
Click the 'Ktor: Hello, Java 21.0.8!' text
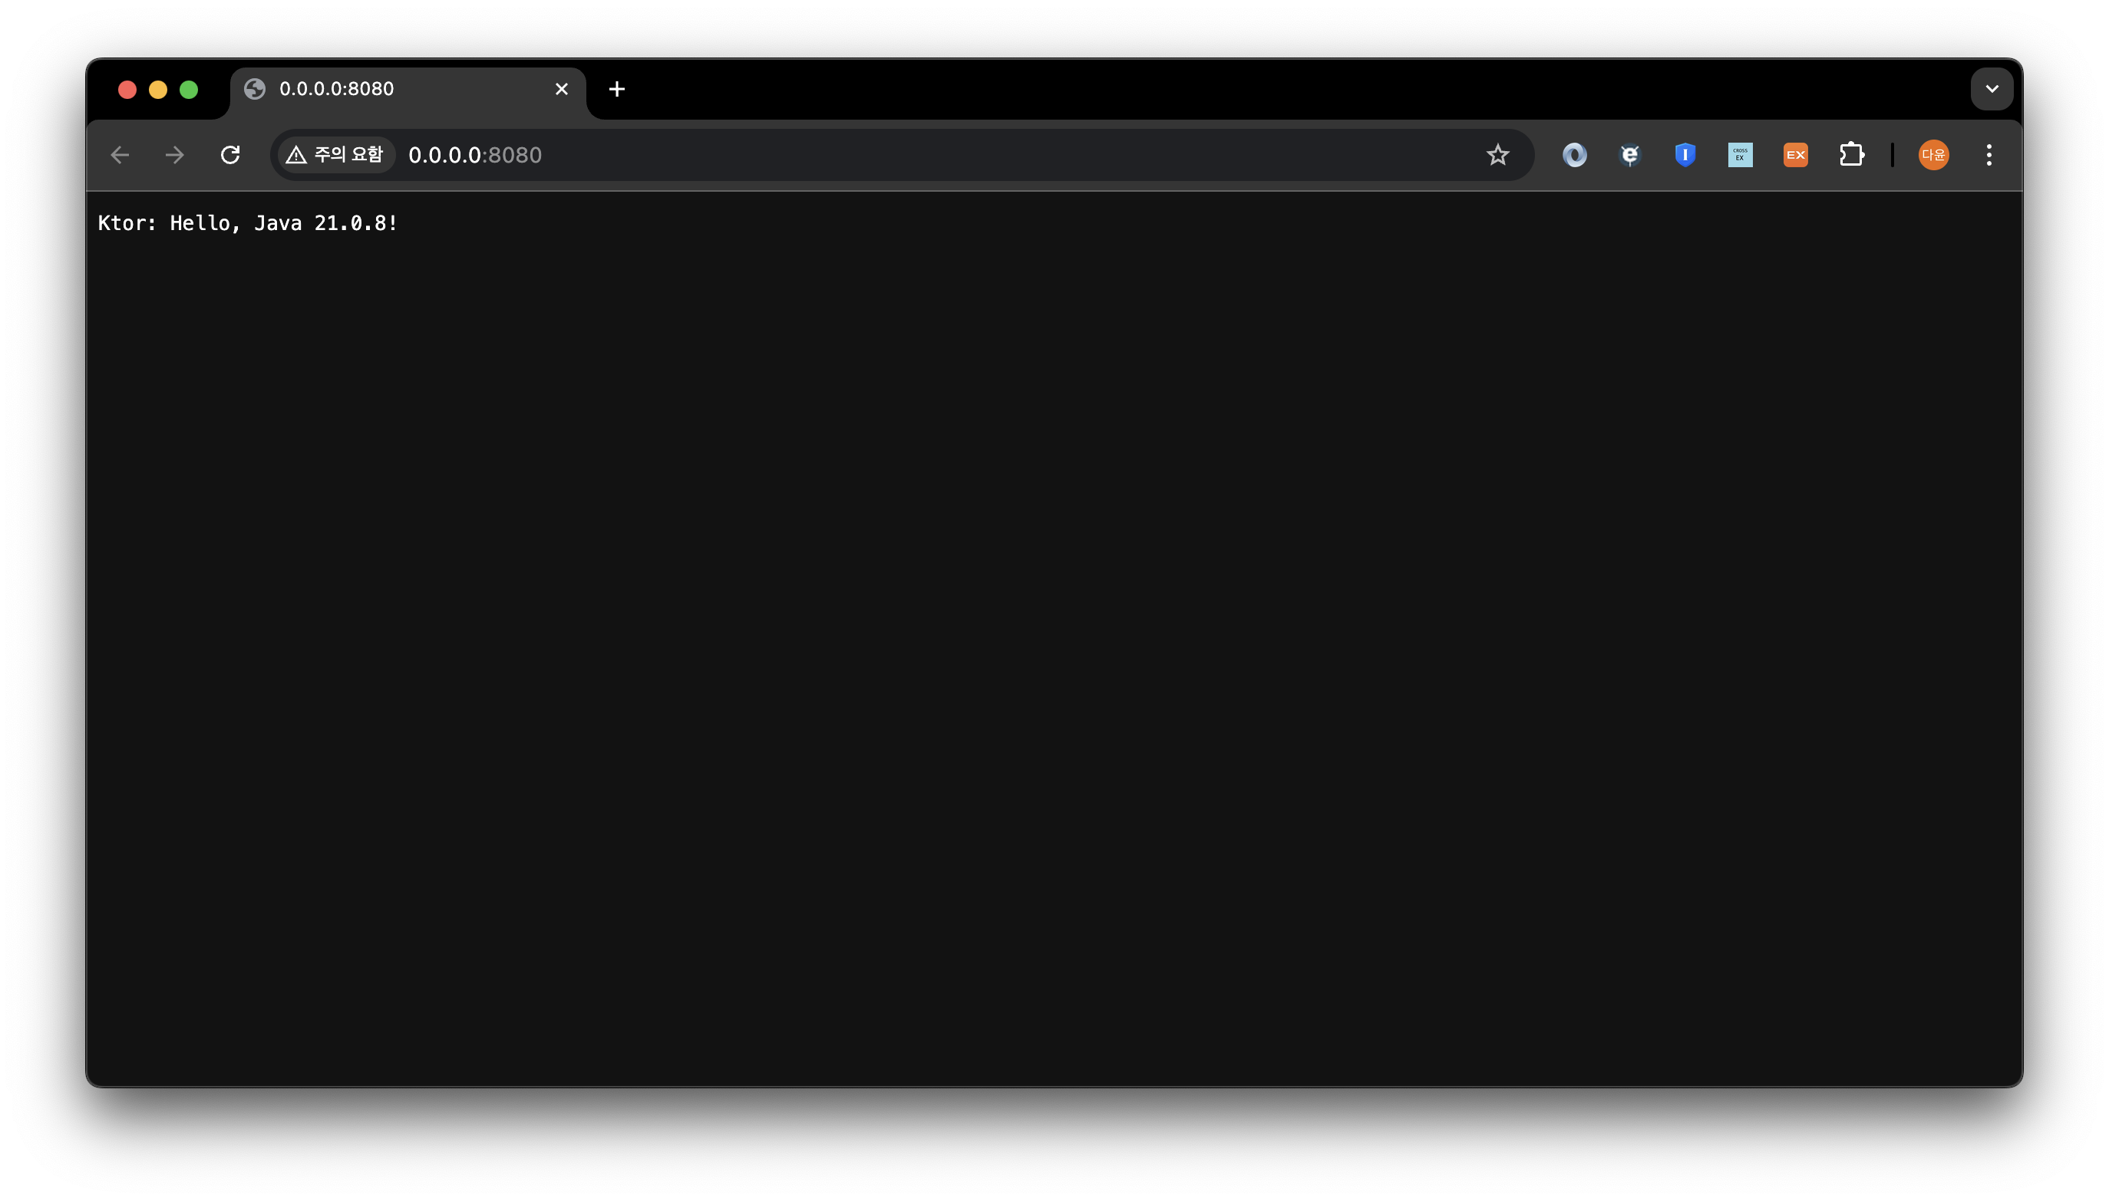(248, 223)
